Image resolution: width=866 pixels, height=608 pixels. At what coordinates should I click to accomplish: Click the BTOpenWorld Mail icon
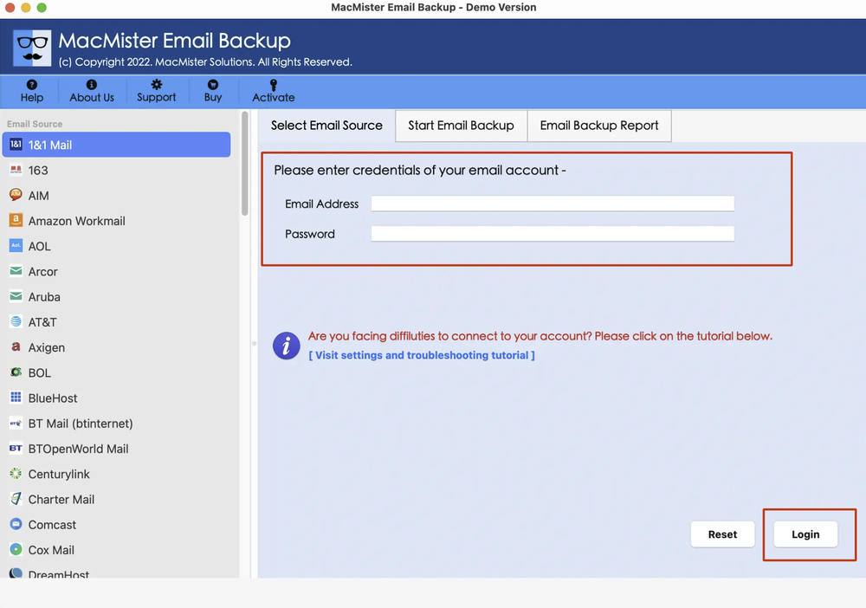click(16, 449)
